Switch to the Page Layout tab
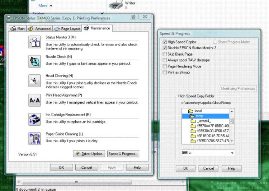This screenshot has width=269, height=191. click(x=67, y=29)
